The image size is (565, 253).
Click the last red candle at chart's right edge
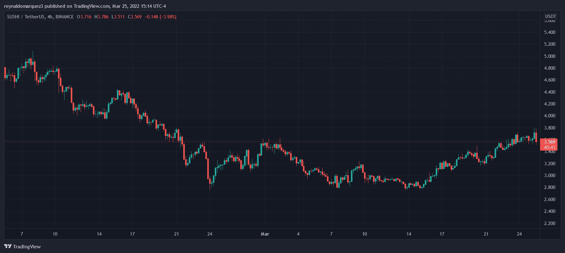coord(536,138)
